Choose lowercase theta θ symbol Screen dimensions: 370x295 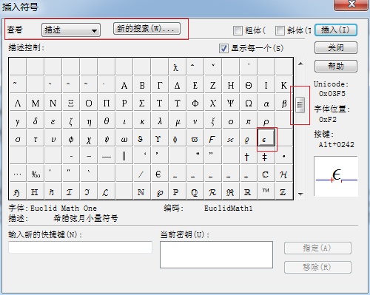[x=107, y=121]
